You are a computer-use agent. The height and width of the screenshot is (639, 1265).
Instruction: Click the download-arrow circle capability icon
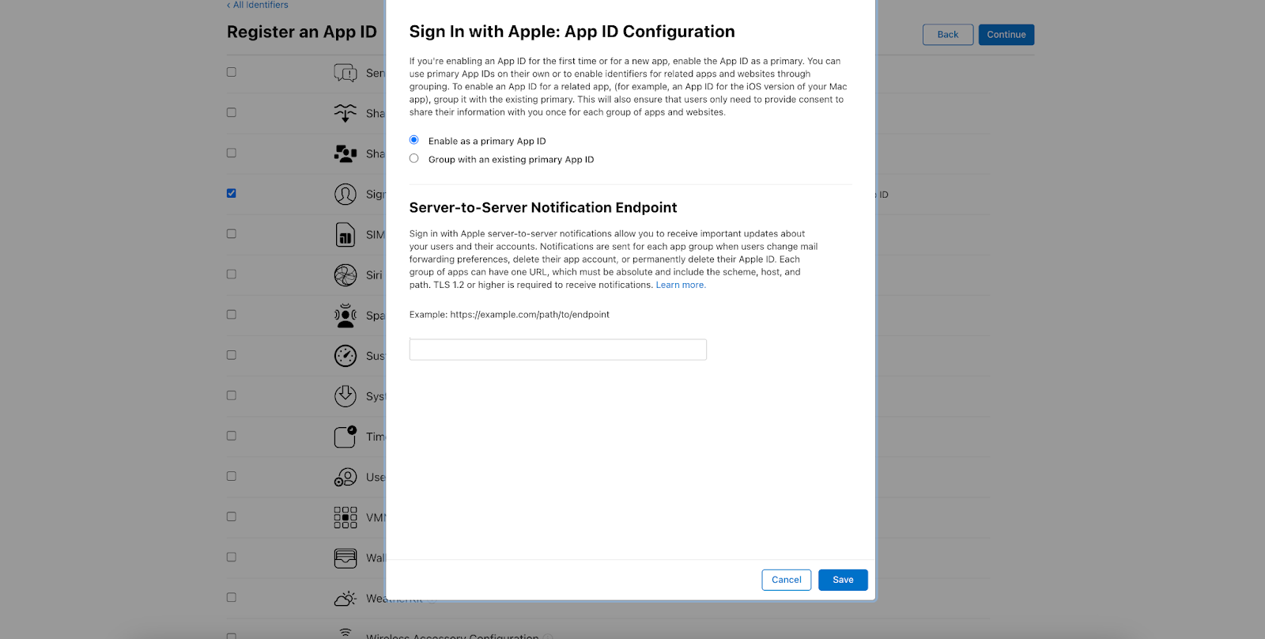coord(346,396)
